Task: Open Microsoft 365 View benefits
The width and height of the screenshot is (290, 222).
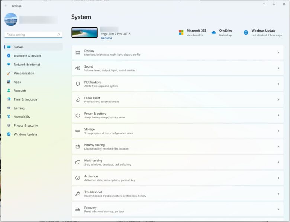Action: point(194,35)
